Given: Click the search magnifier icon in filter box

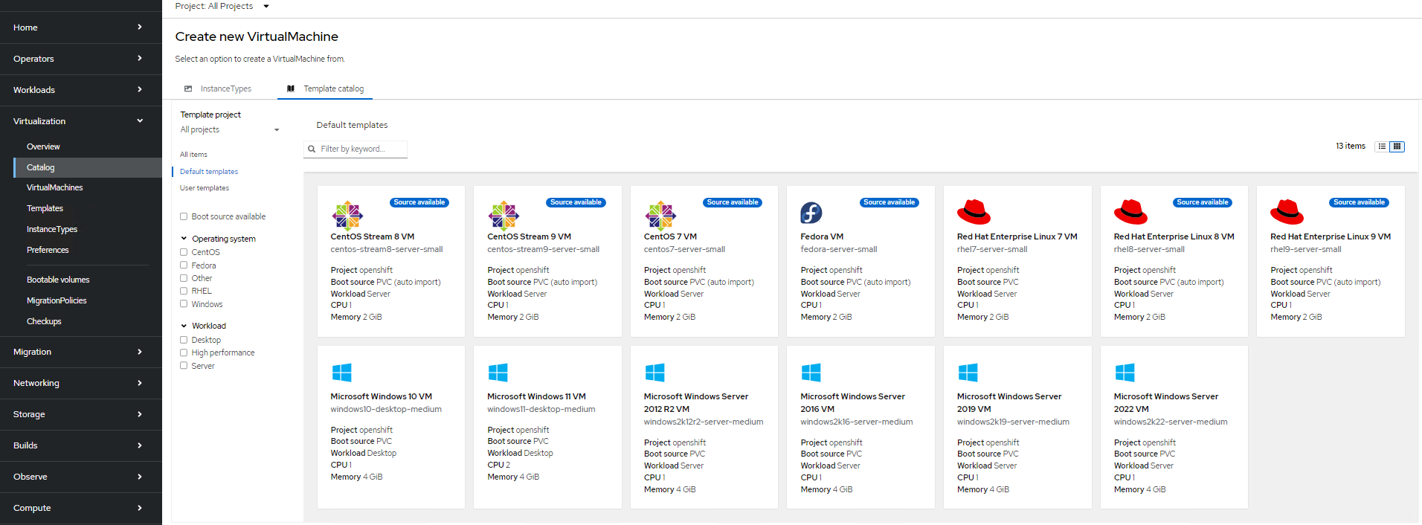Looking at the screenshot, I should (312, 149).
